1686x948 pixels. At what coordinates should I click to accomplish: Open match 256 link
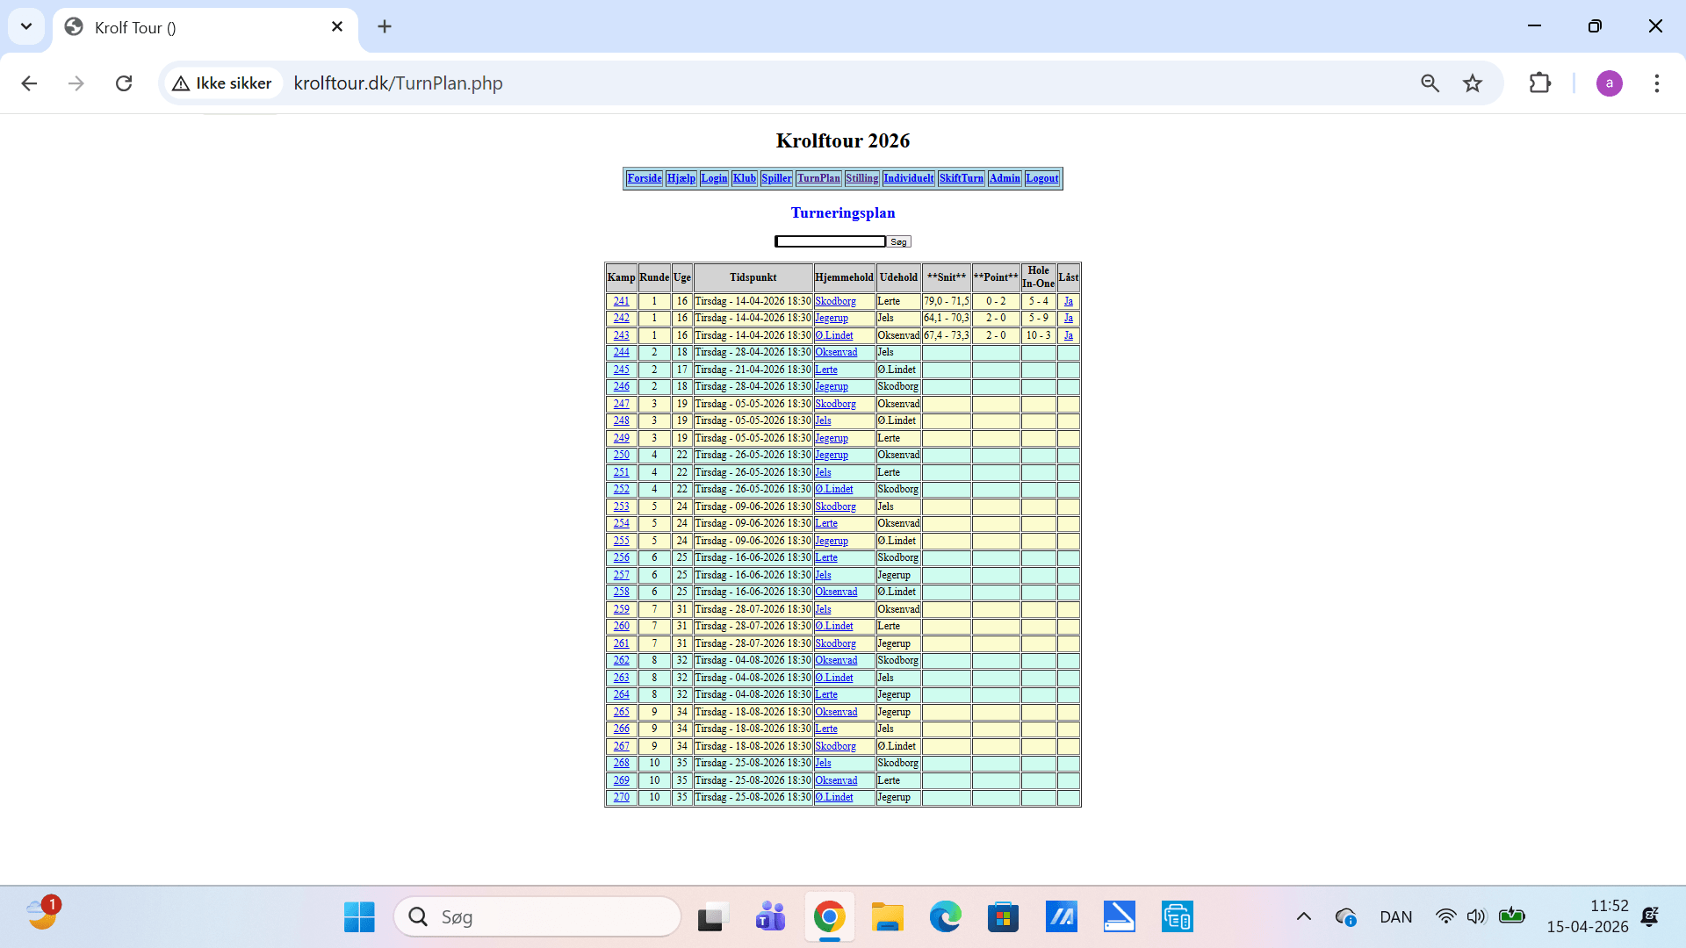pyautogui.click(x=621, y=558)
